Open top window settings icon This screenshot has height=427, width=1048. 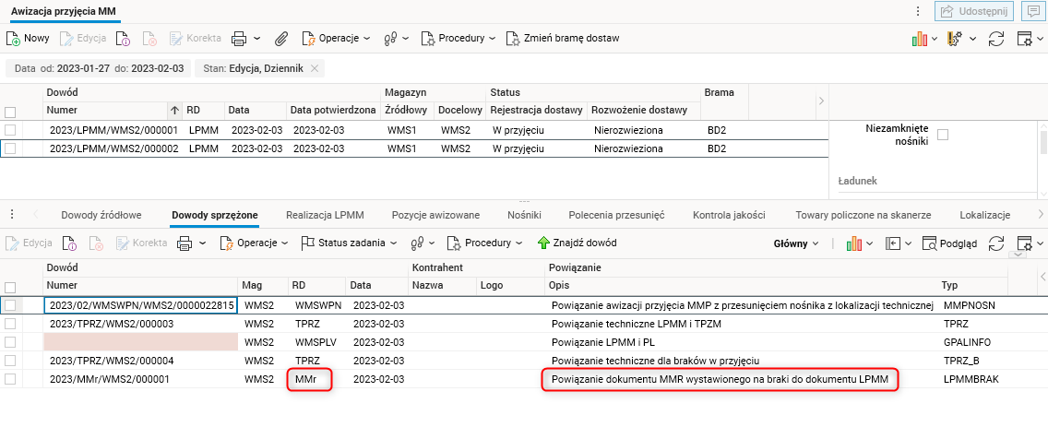[x=1025, y=39]
